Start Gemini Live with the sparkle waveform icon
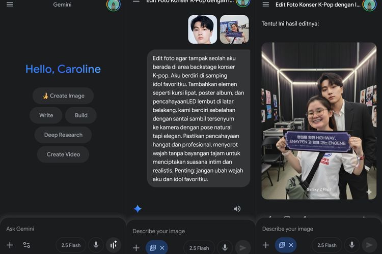 coord(114,245)
